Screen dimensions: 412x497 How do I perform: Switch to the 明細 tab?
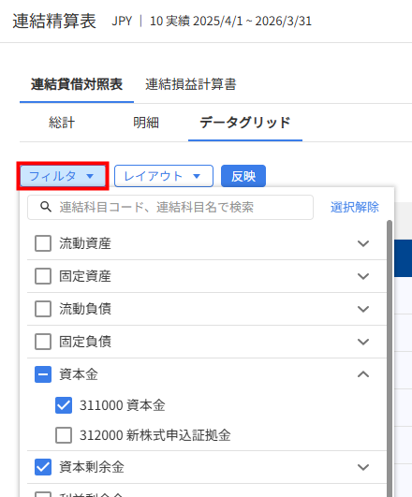(x=146, y=123)
